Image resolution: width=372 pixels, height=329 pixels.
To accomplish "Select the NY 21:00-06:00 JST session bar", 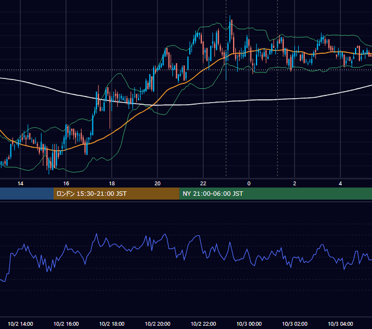I will tap(275, 194).
